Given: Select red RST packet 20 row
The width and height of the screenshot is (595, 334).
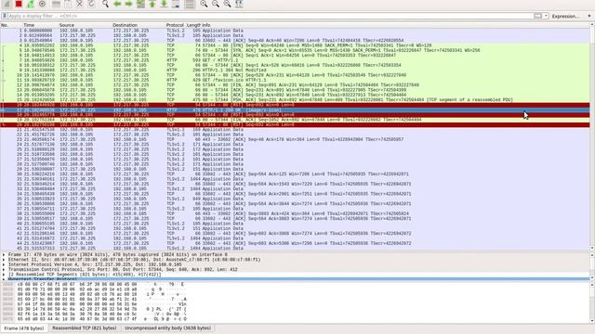Looking at the screenshot, I should (295, 124).
